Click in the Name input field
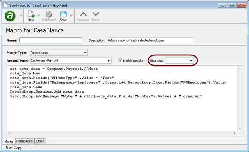Viewport: 249px width, 152px height. [x=50, y=40]
